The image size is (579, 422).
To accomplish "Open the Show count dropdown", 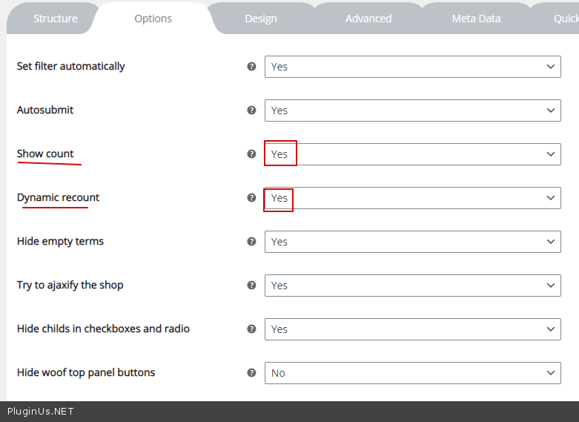I will pyautogui.click(x=412, y=154).
